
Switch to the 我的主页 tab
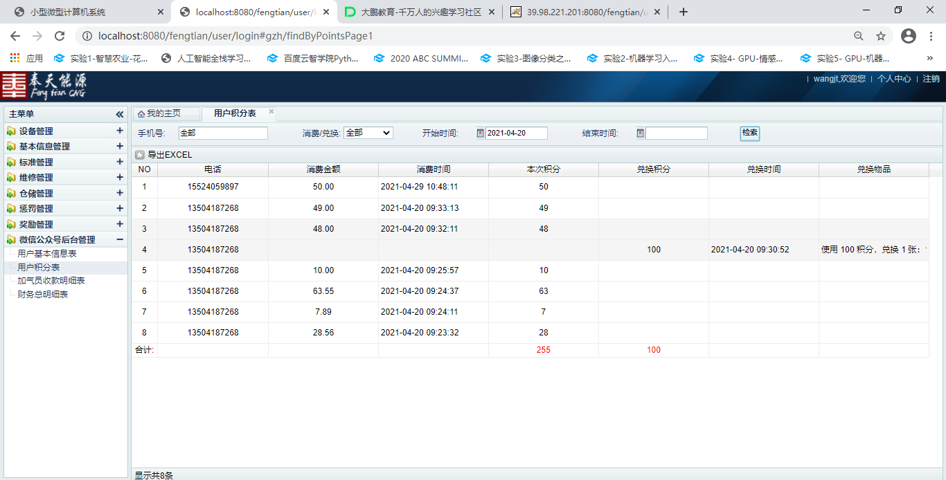163,113
